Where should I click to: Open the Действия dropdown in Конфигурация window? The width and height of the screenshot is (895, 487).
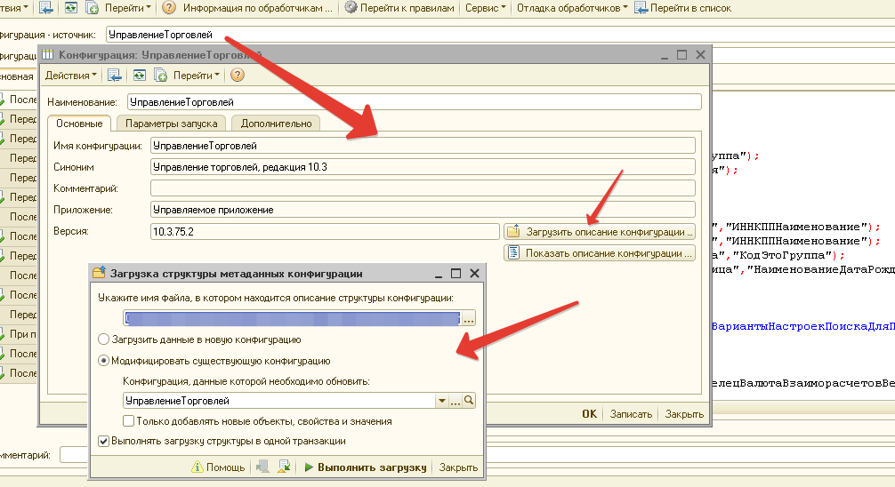(x=71, y=76)
